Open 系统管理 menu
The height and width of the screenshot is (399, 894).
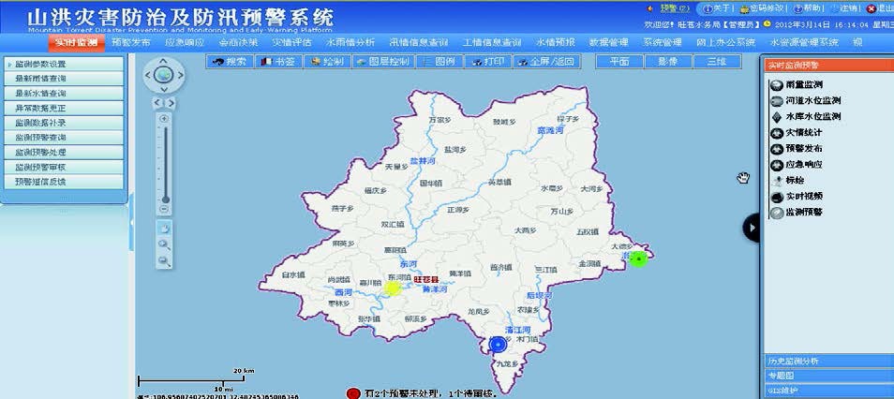663,43
